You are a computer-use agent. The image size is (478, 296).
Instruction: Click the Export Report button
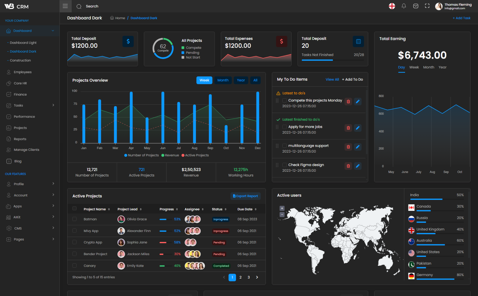(x=246, y=196)
